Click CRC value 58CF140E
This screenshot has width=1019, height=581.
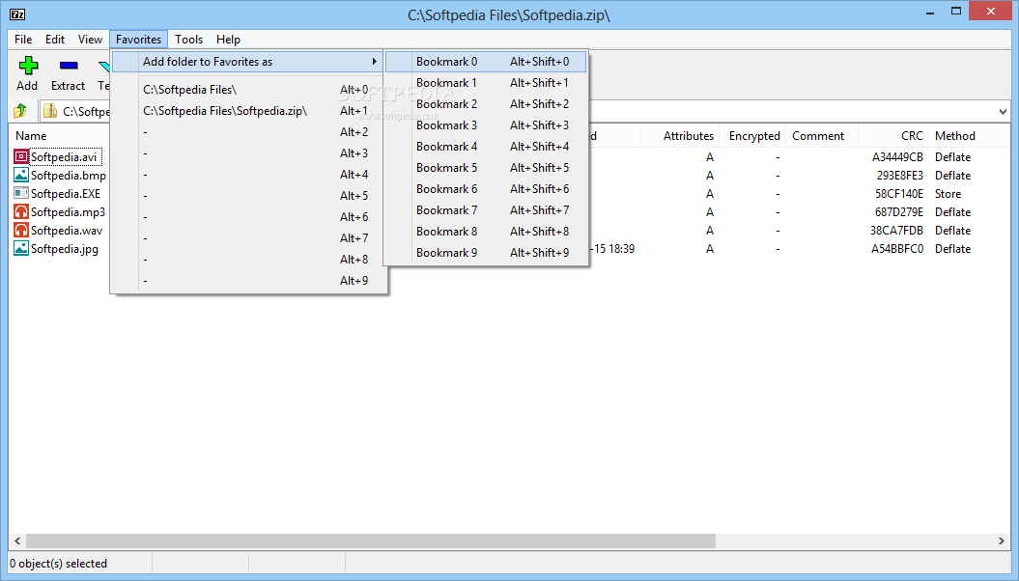click(899, 193)
